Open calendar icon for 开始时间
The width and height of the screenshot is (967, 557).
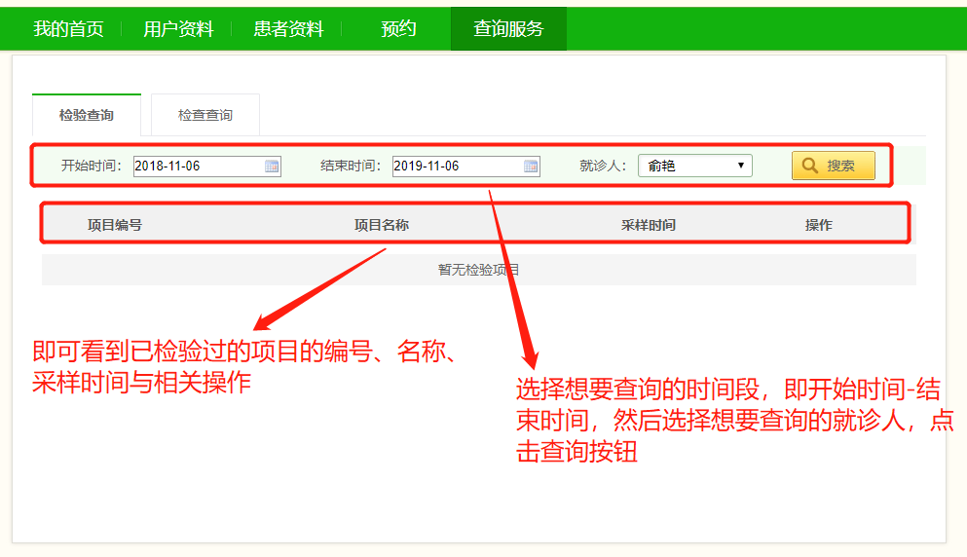click(x=272, y=166)
